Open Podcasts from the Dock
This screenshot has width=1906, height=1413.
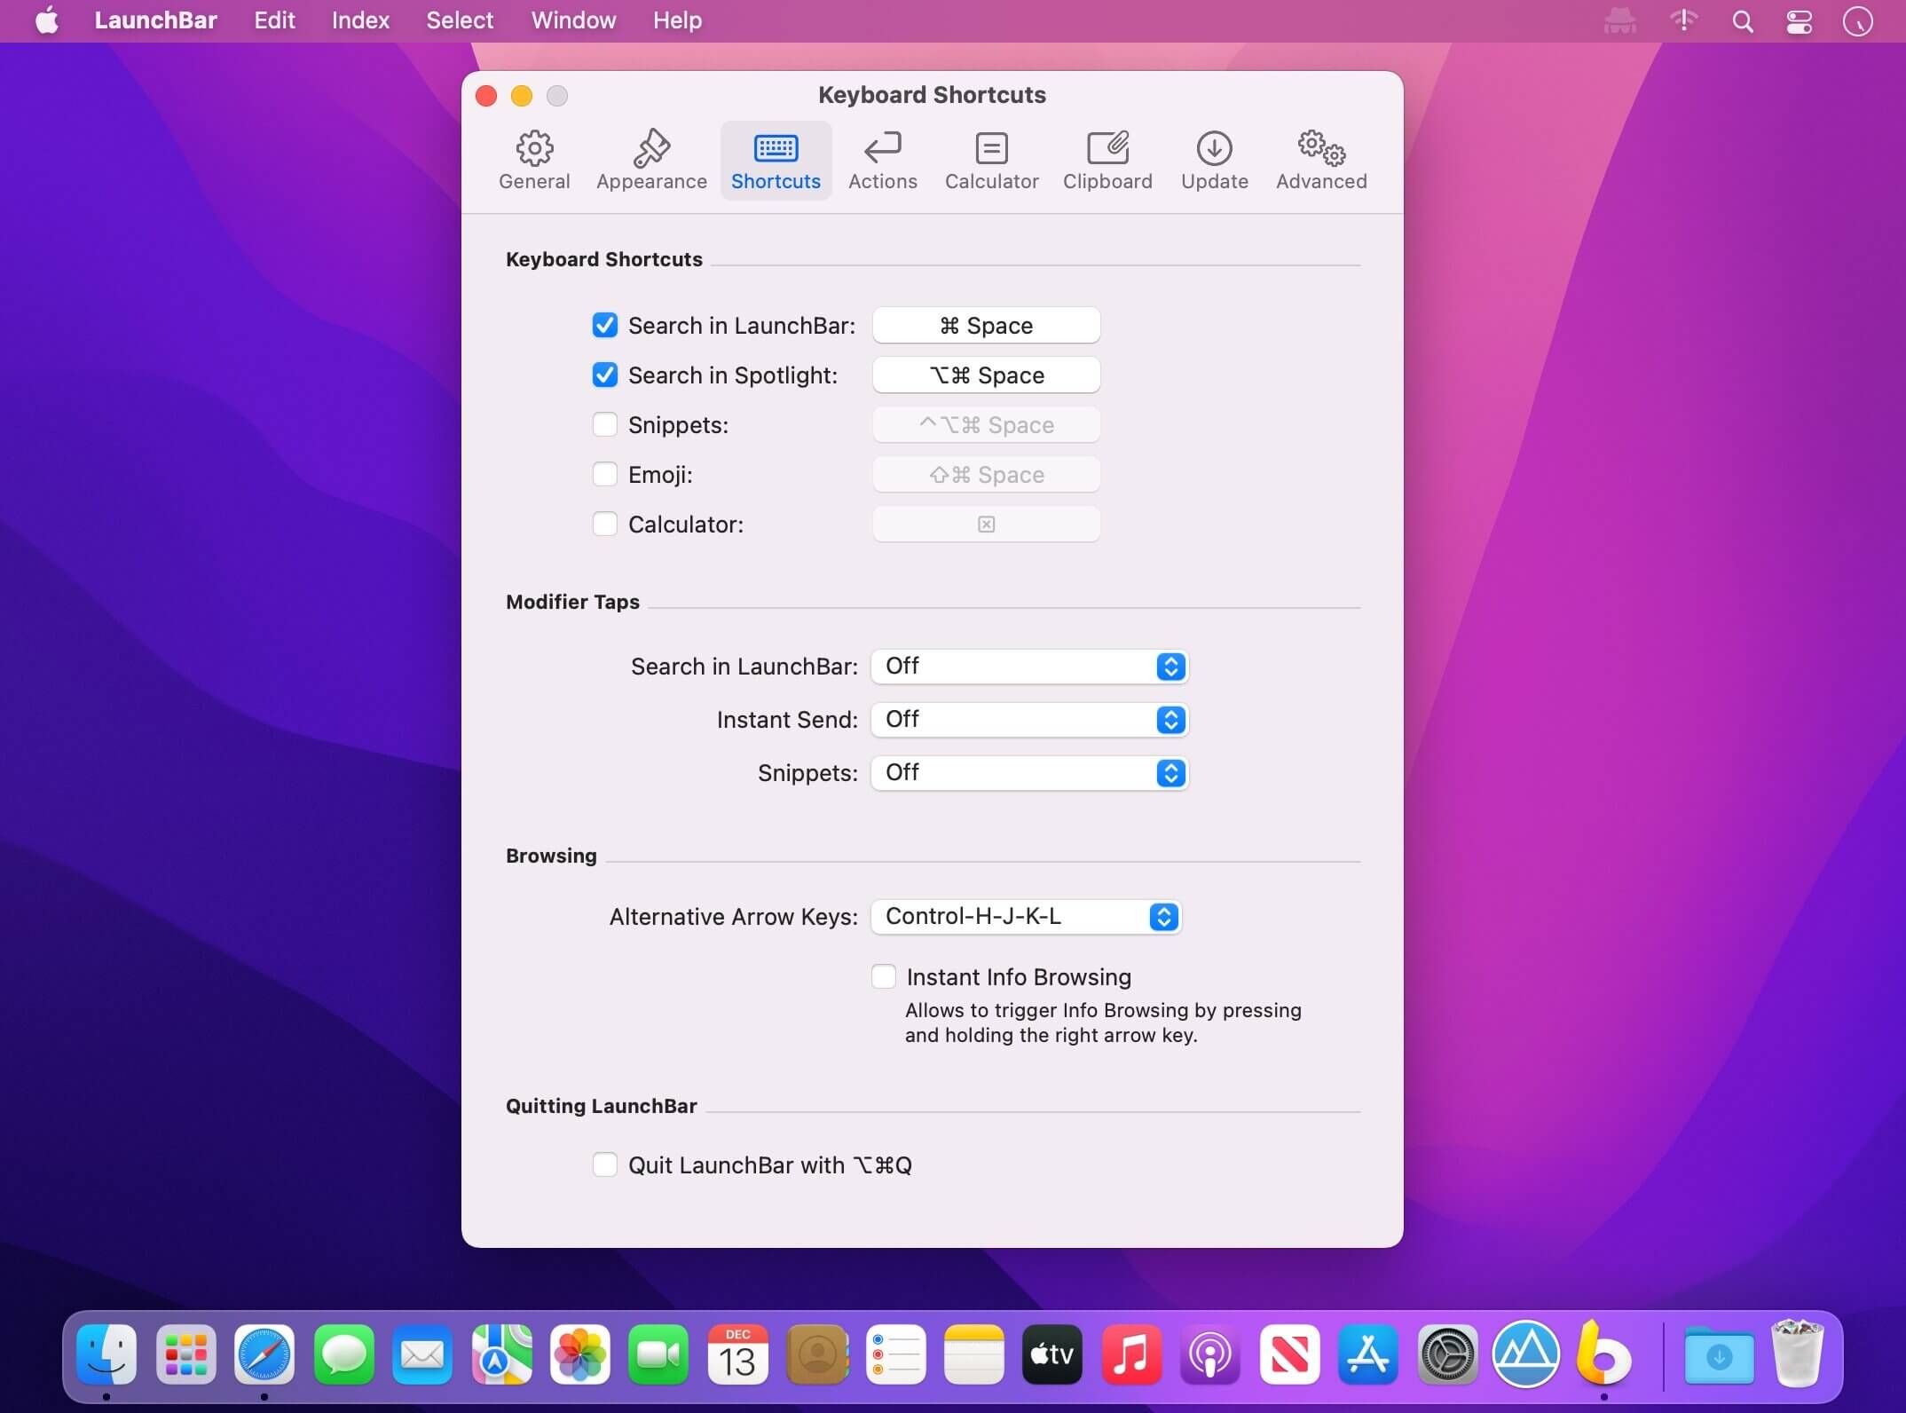click(x=1210, y=1354)
